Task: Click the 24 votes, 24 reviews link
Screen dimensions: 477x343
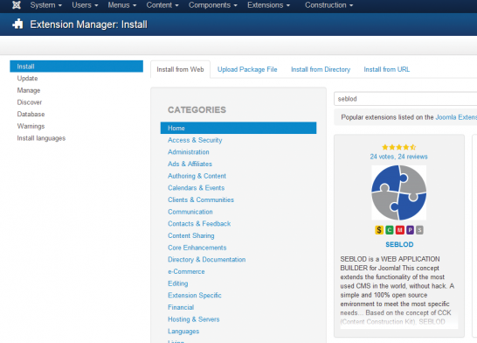Action: coord(399,157)
